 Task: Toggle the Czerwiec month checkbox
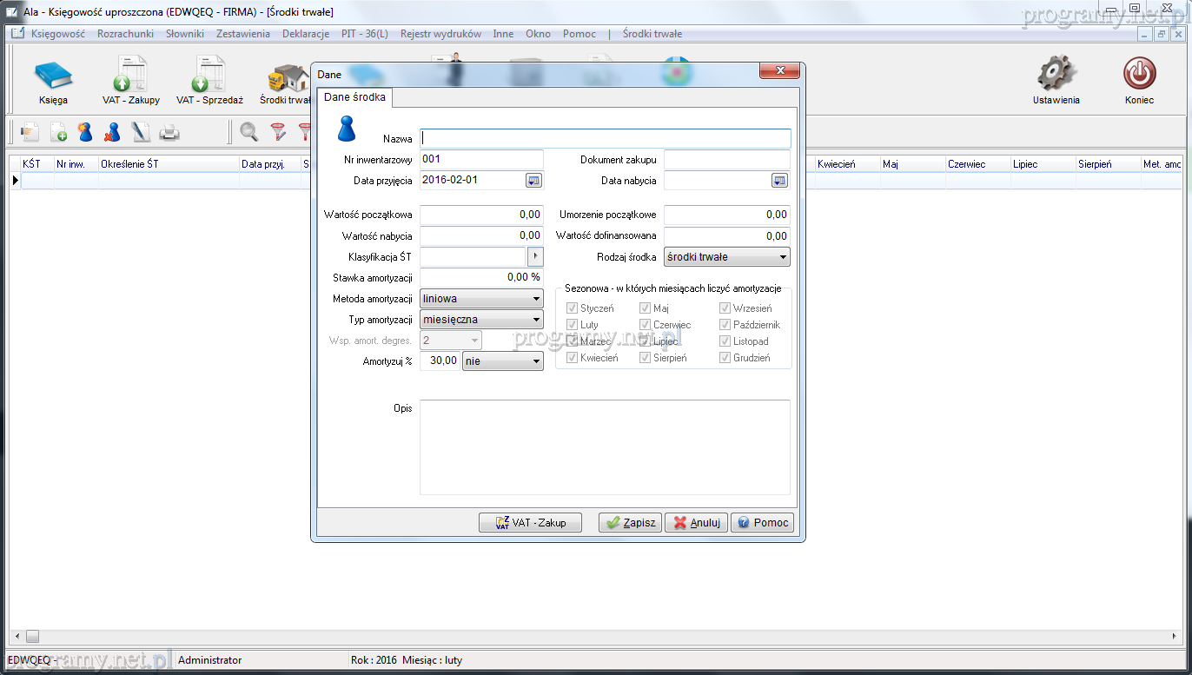pos(645,325)
